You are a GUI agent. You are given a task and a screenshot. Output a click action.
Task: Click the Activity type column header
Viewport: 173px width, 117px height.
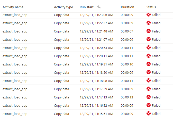63,7
